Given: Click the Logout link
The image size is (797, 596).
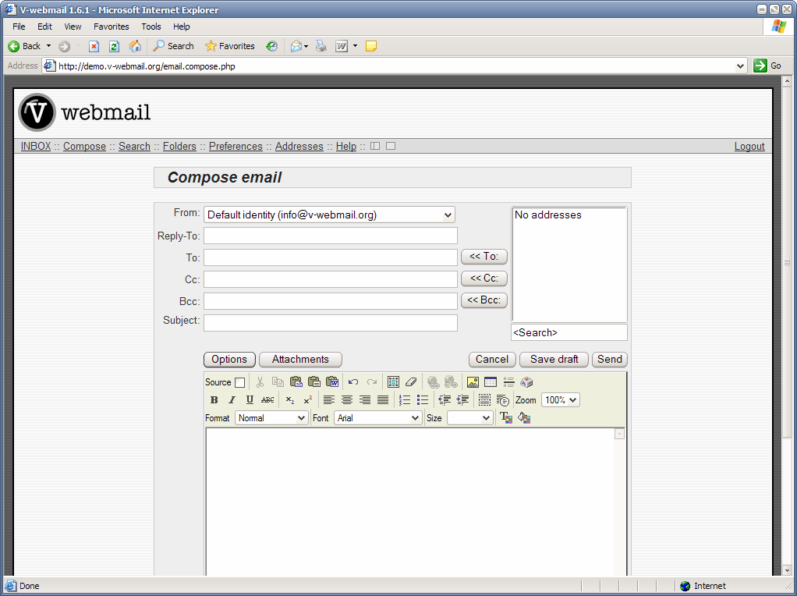Looking at the screenshot, I should pyautogui.click(x=749, y=147).
